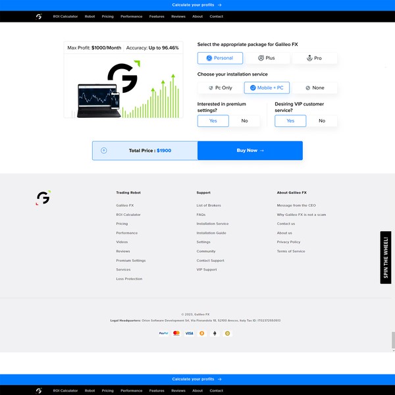
Task: Open List of Brokers link
Action: click(x=209, y=205)
